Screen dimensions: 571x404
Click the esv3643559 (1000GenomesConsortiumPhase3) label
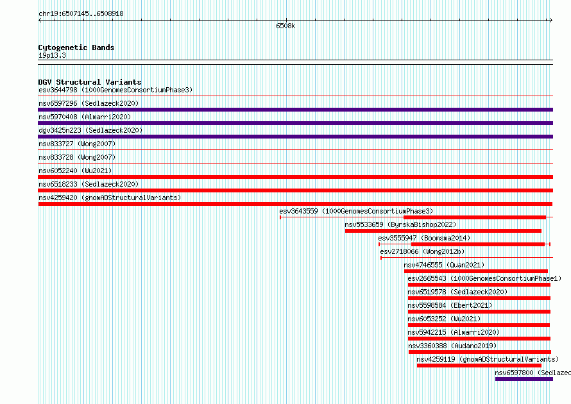point(356,211)
